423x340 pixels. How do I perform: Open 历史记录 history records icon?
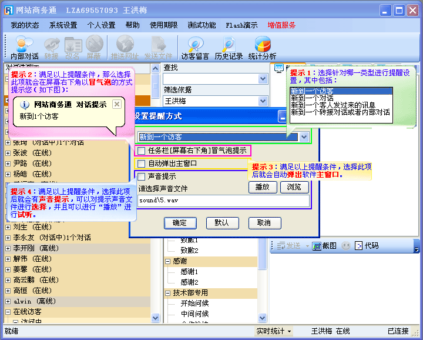tap(229, 47)
